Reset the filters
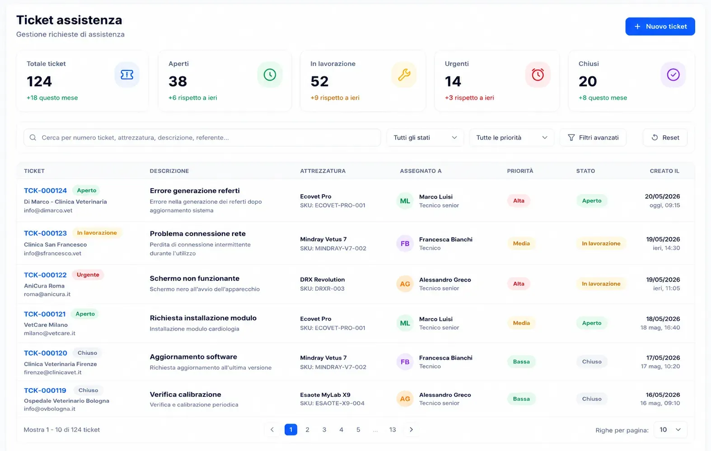The image size is (711, 451). pos(665,138)
